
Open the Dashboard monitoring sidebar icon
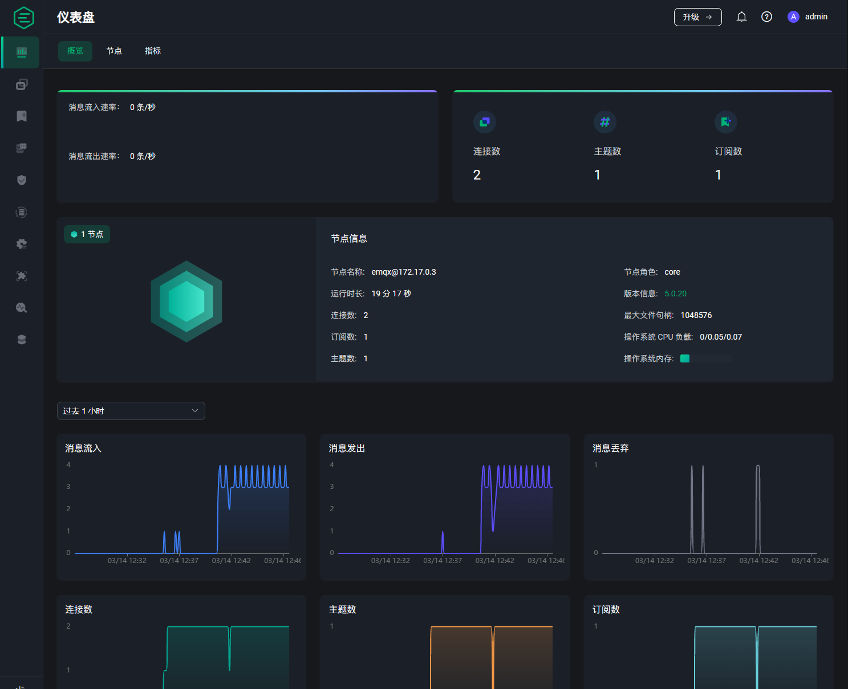pyautogui.click(x=22, y=52)
